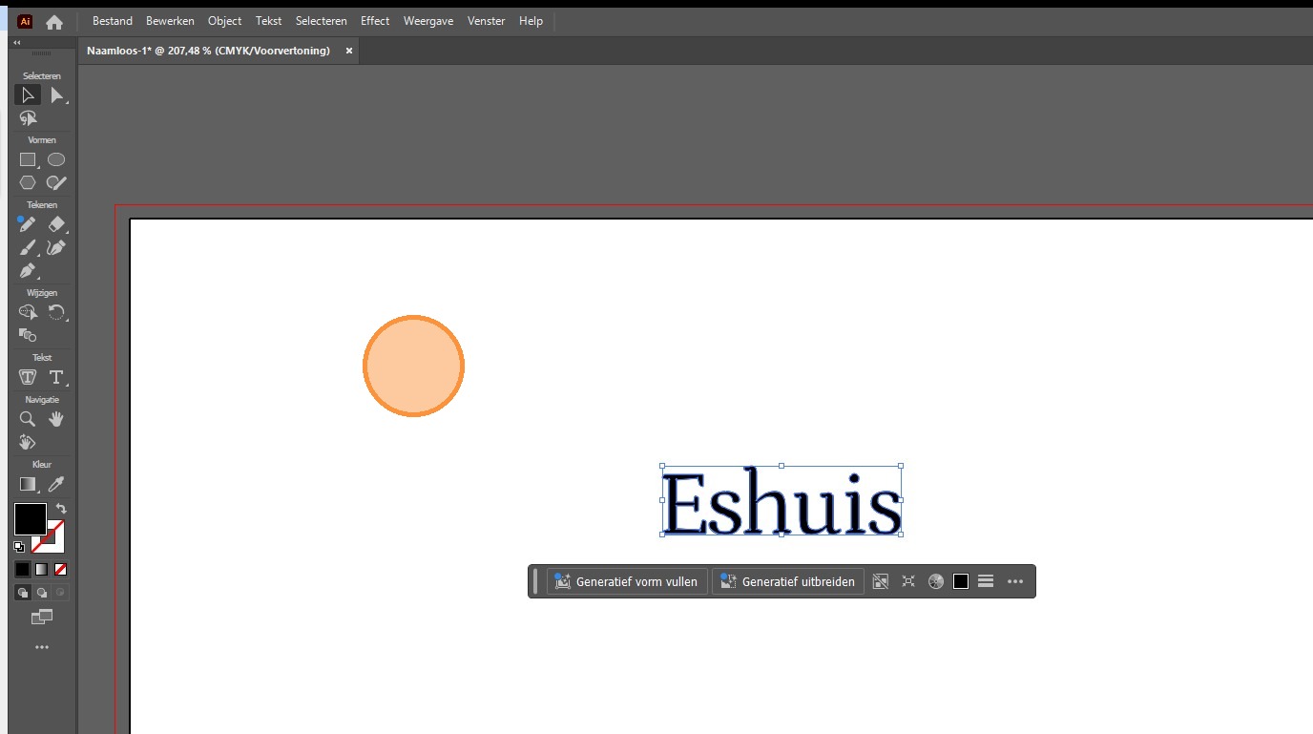The image size is (1313, 734).
Task: Open the Selecteren menu
Action: (322, 21)
